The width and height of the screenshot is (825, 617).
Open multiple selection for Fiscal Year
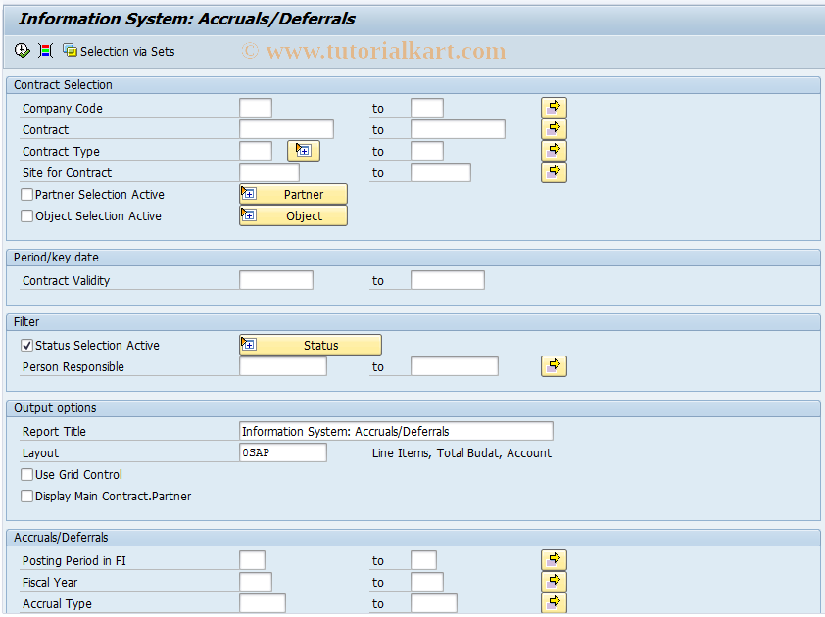pyautogui.click(x=554, y=582)
